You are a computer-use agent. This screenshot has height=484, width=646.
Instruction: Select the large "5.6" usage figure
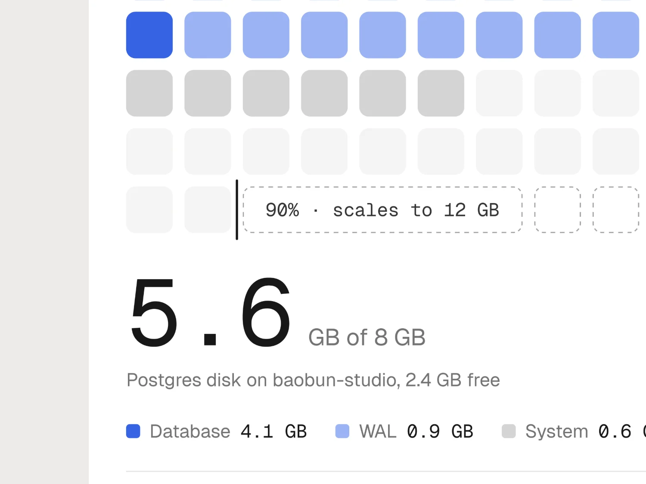coord(211,313)
